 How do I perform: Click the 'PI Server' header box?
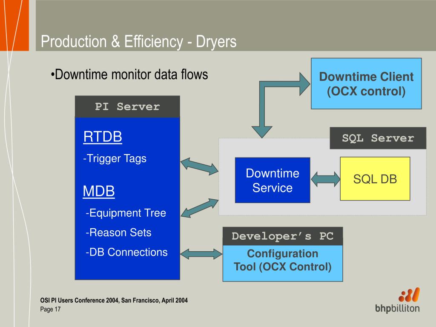click(x=127, y=107)
